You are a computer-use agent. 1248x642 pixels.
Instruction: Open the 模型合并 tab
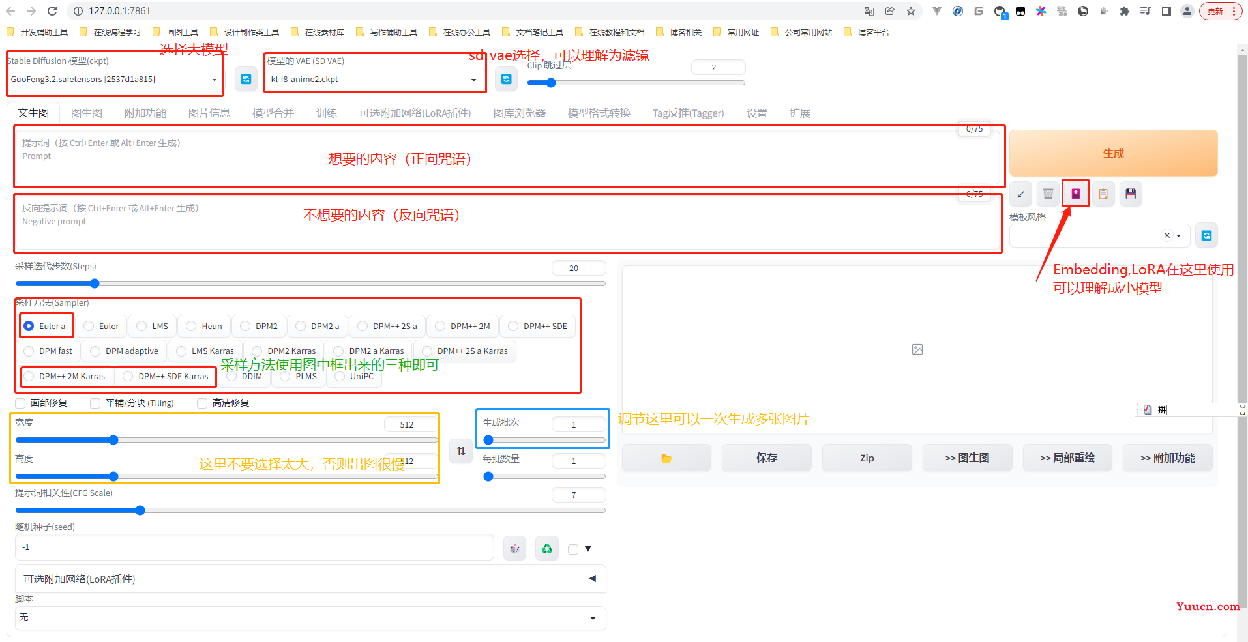tap(273, 113)
